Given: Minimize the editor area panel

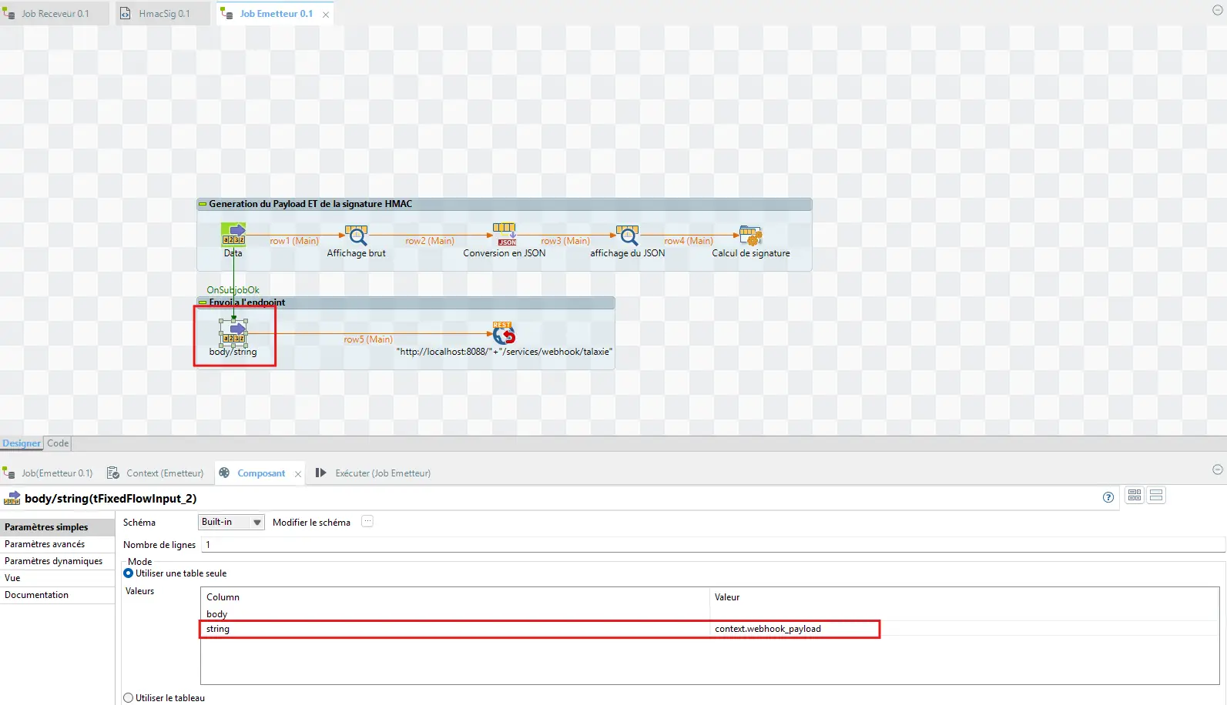Looking at the screenshot, I should [1218, 11].
